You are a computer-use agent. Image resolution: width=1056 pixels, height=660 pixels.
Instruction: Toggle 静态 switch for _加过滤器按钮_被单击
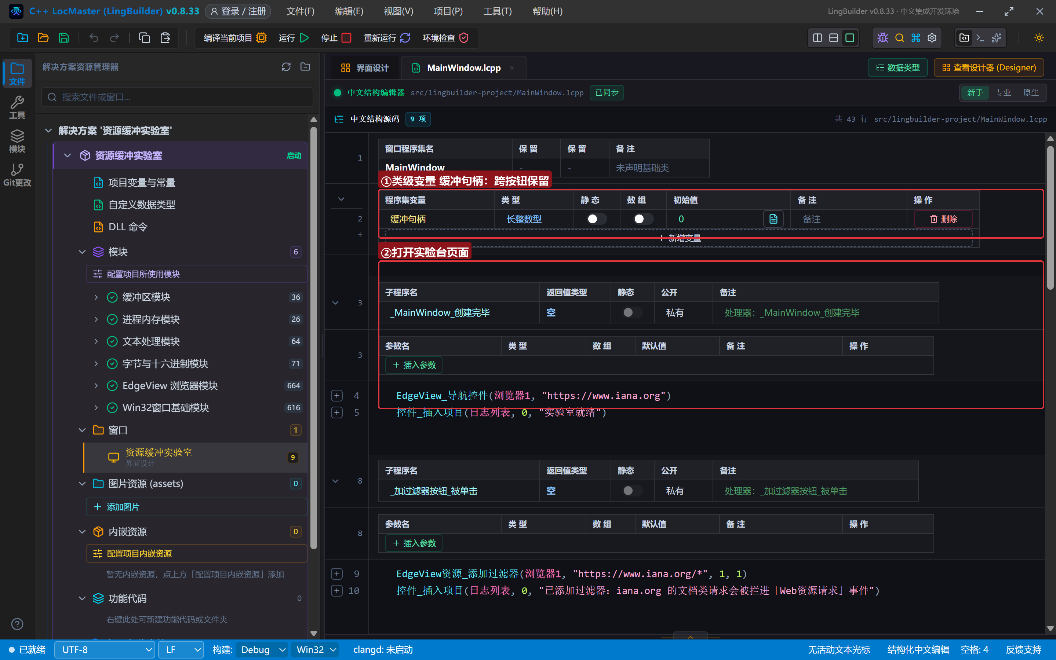tap(632, 491)
